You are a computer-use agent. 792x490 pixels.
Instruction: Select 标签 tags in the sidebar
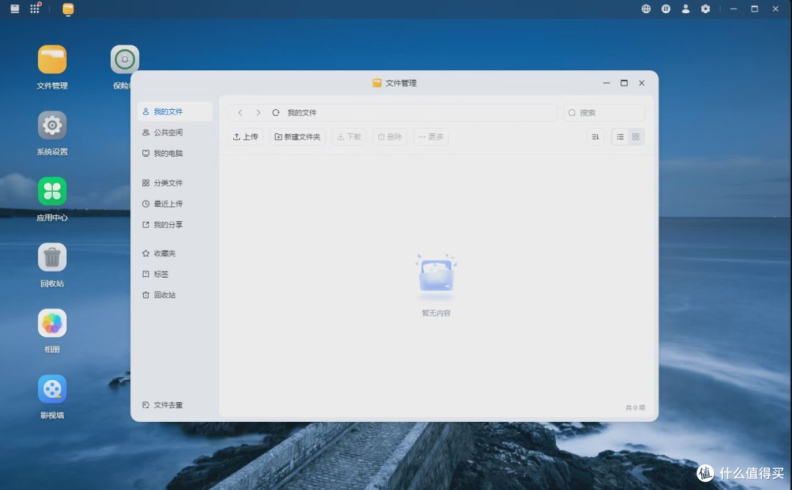pyautogui.click(x=175, y=274)
